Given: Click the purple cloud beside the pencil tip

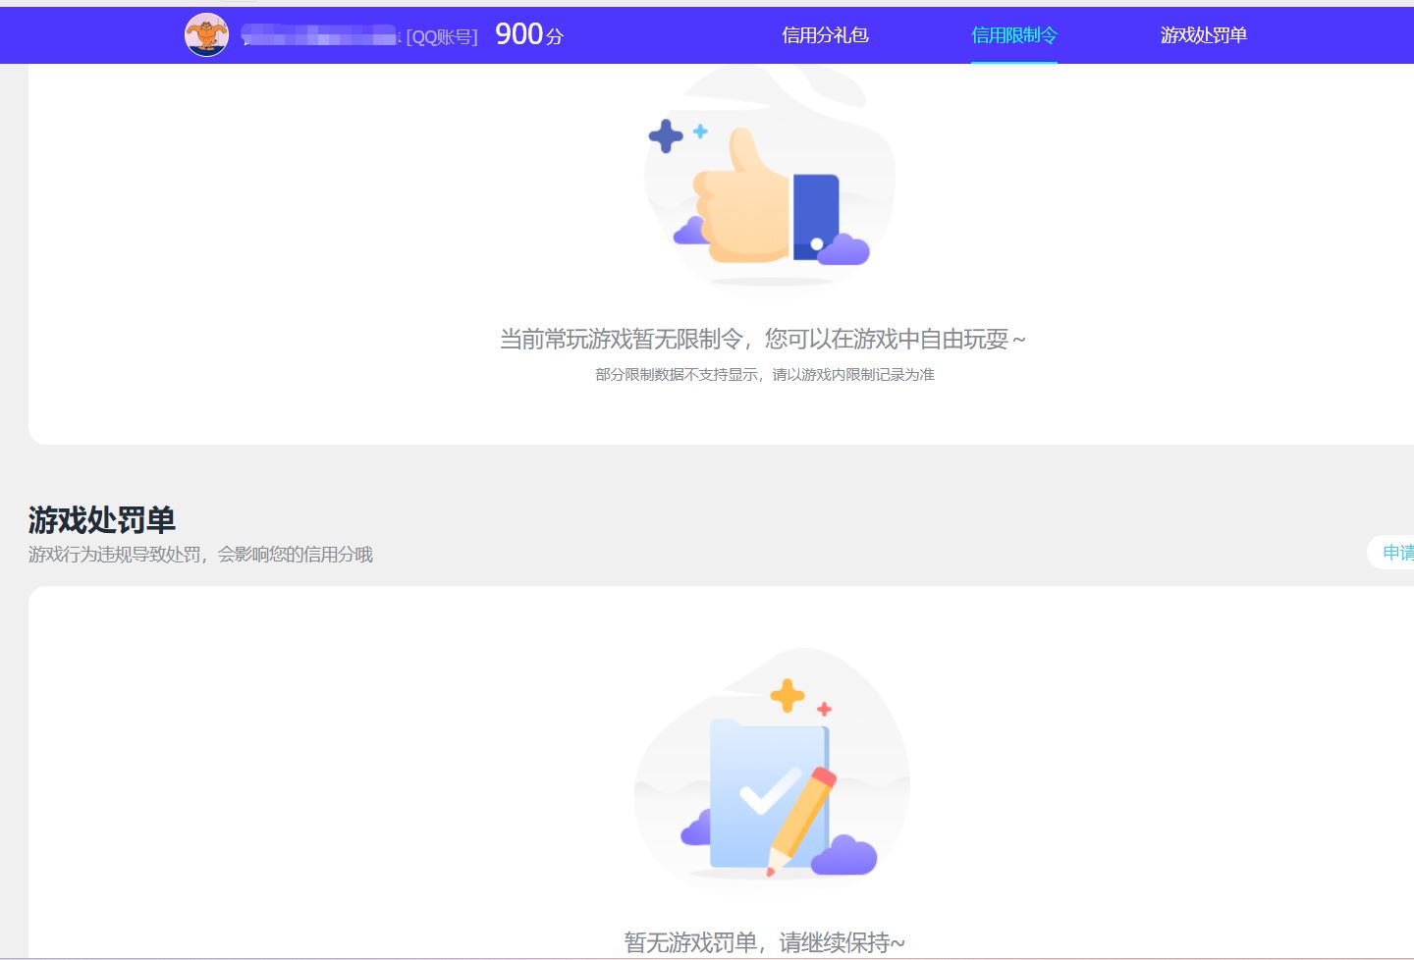Looking at the screenshot, I should click(x=843, y=855).
